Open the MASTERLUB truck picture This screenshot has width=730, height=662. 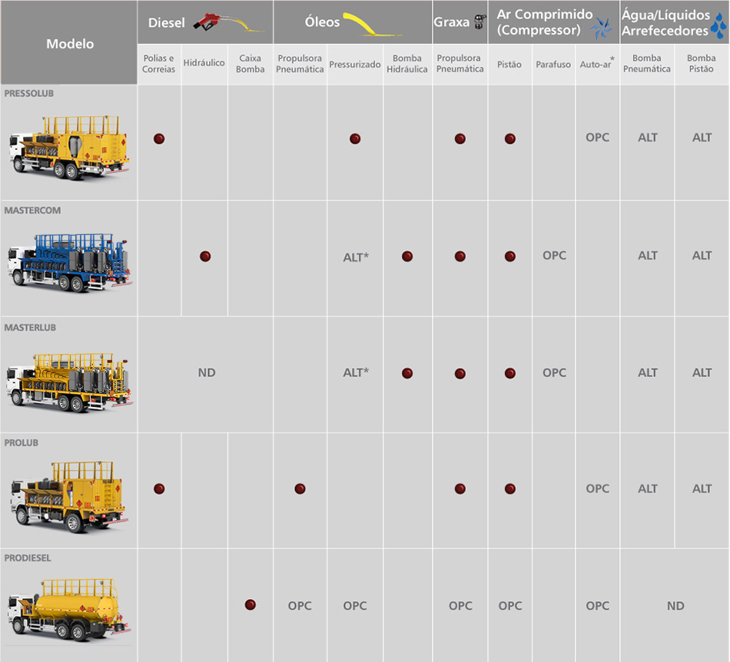pyautogui.click(x=69, y=379)
